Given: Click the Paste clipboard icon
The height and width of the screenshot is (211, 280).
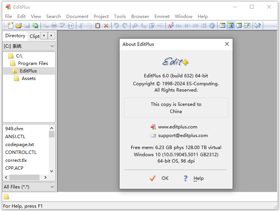Looking at the screenshot, I should point(98,26).
